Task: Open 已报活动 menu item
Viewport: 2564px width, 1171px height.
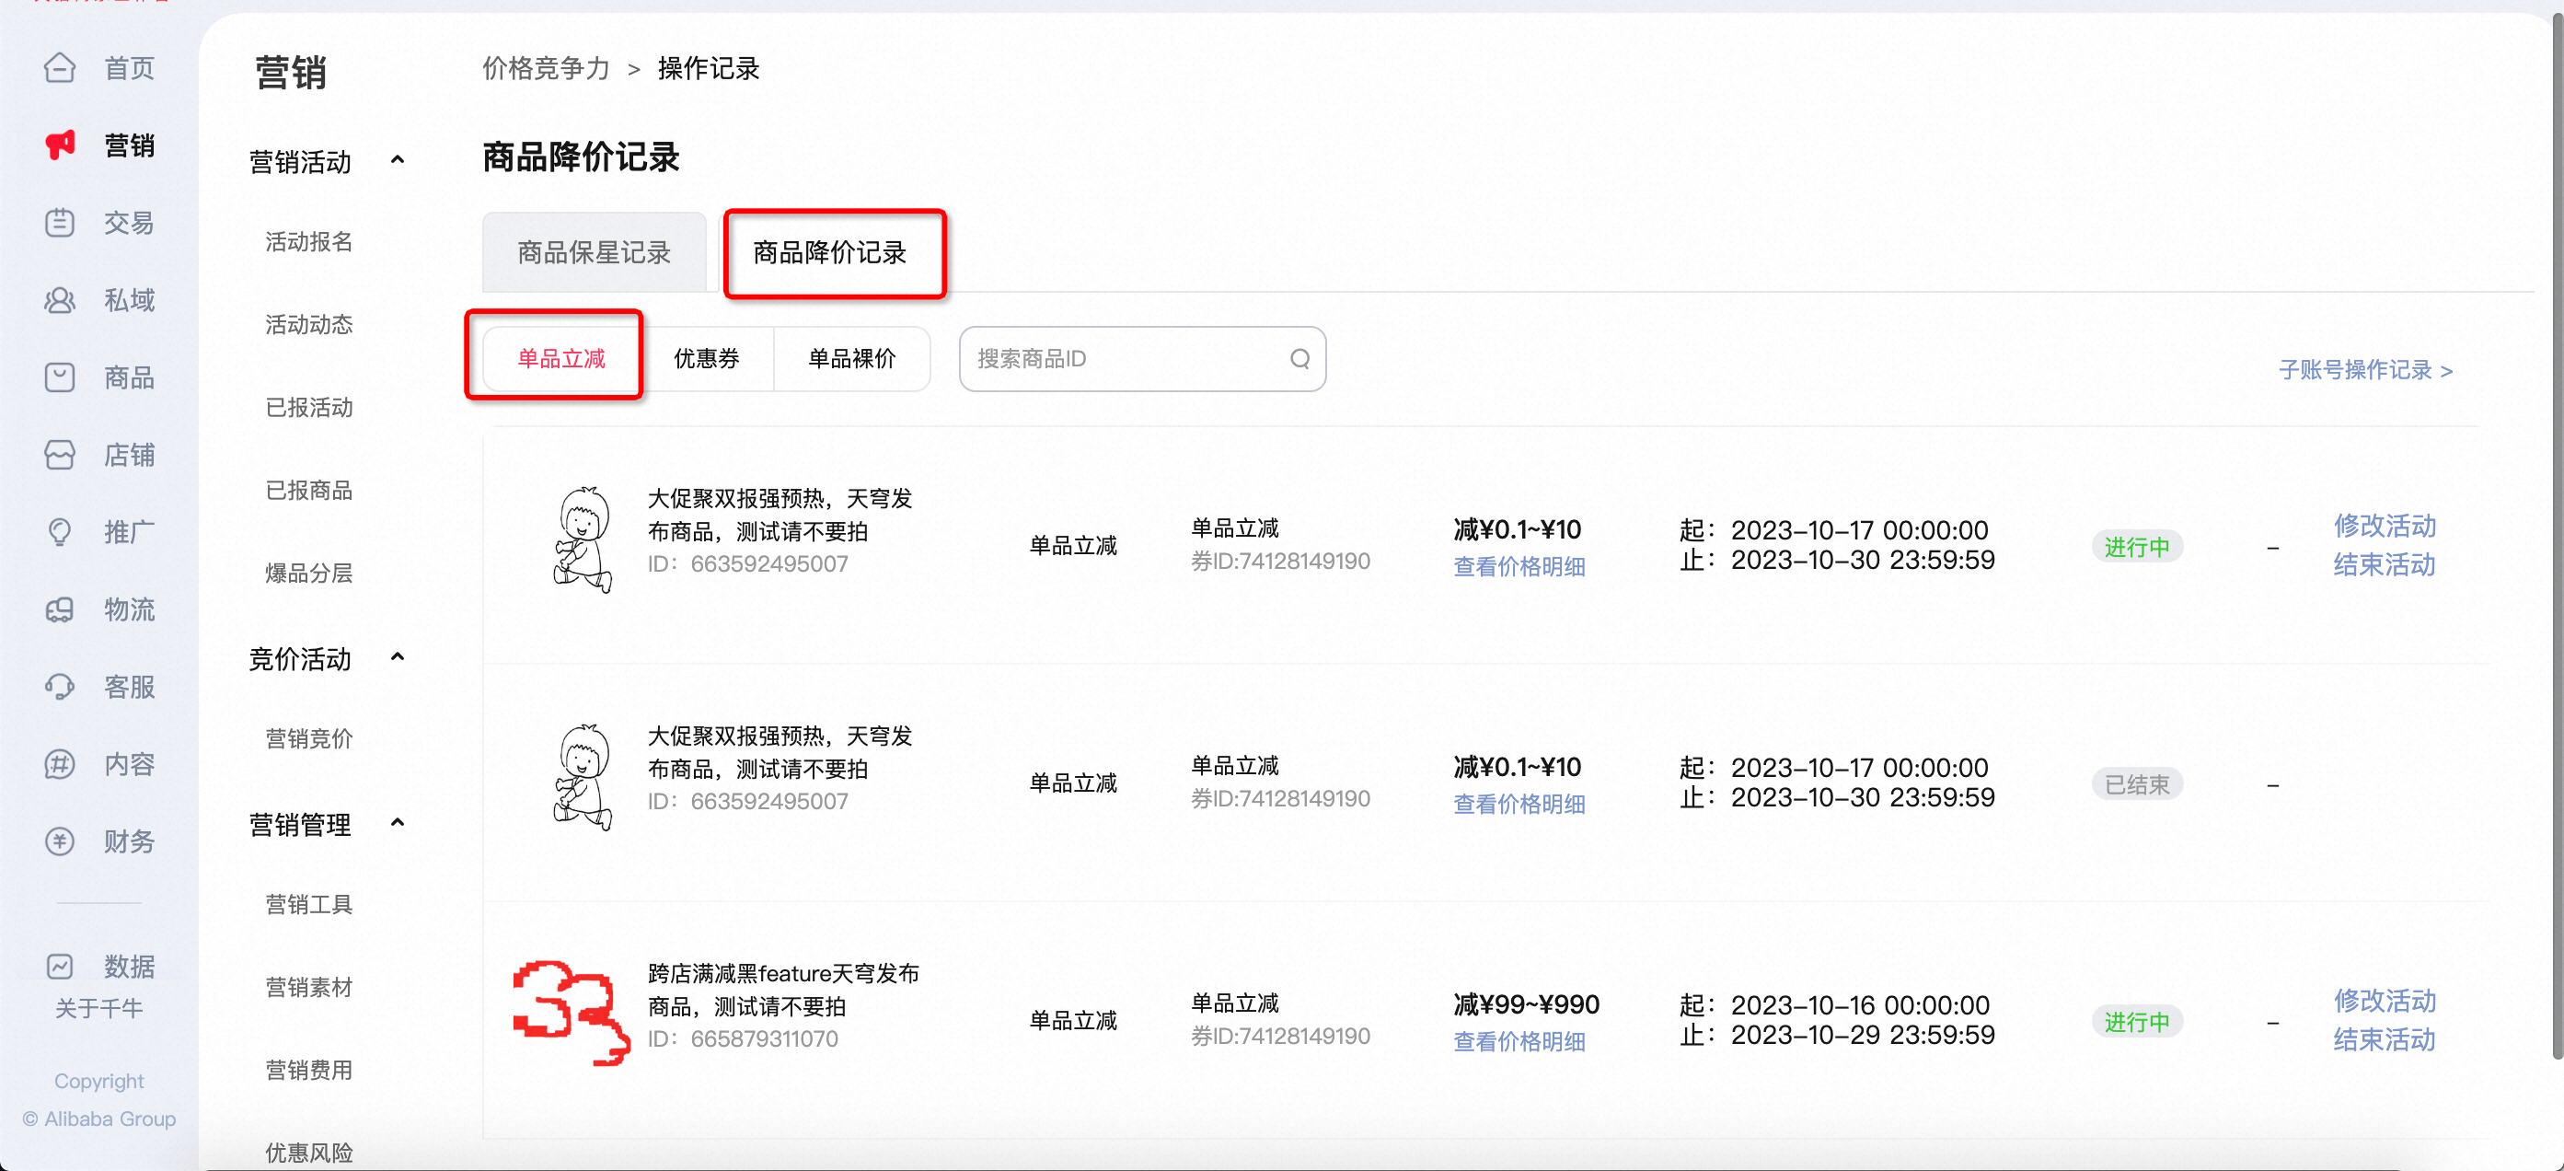Action: [308, 407]
